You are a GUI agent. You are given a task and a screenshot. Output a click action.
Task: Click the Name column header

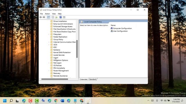[x=113, y=25]
